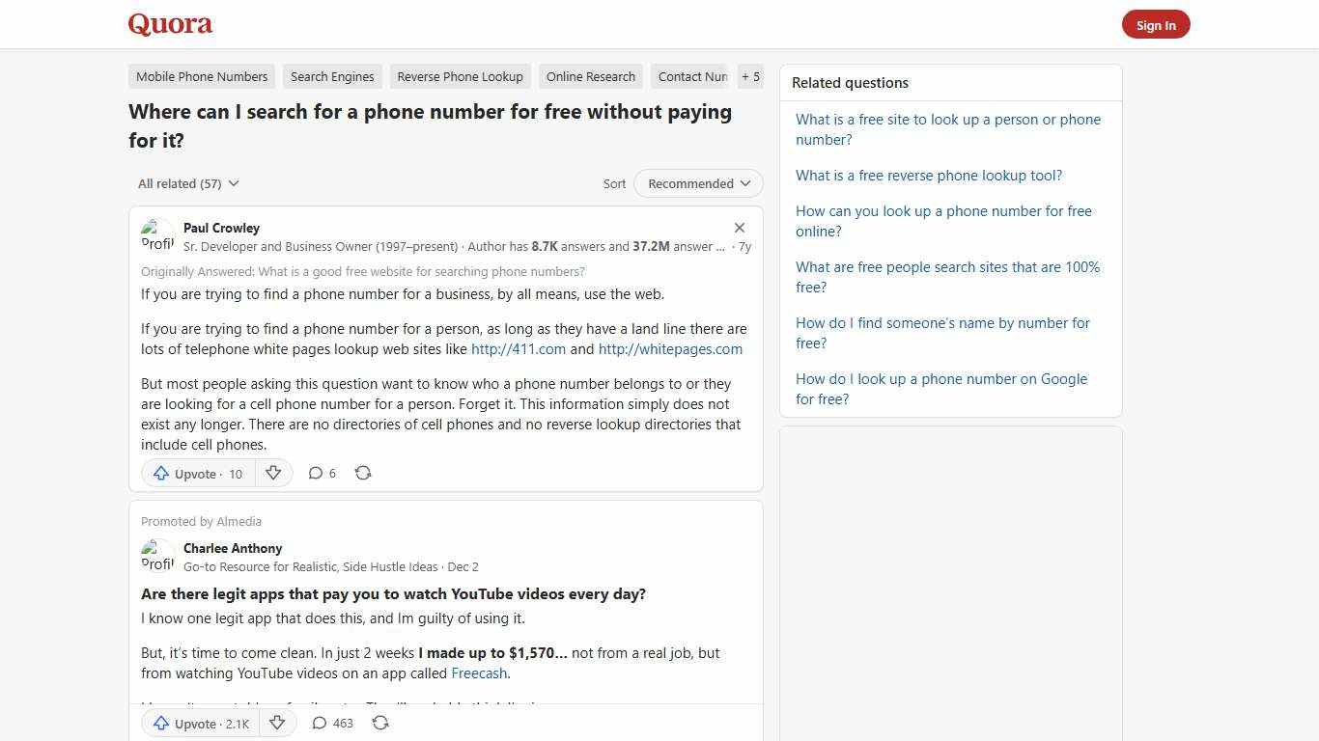Downvote Paul Crowley's answer
Image resolution: width=1319 pixels, height=741 pixels.
pos(273,473)
